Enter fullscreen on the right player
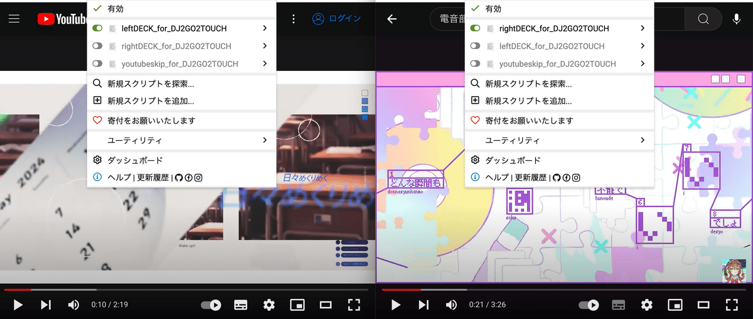The width and height of the screenshot is (753, 319). point(732,305)
